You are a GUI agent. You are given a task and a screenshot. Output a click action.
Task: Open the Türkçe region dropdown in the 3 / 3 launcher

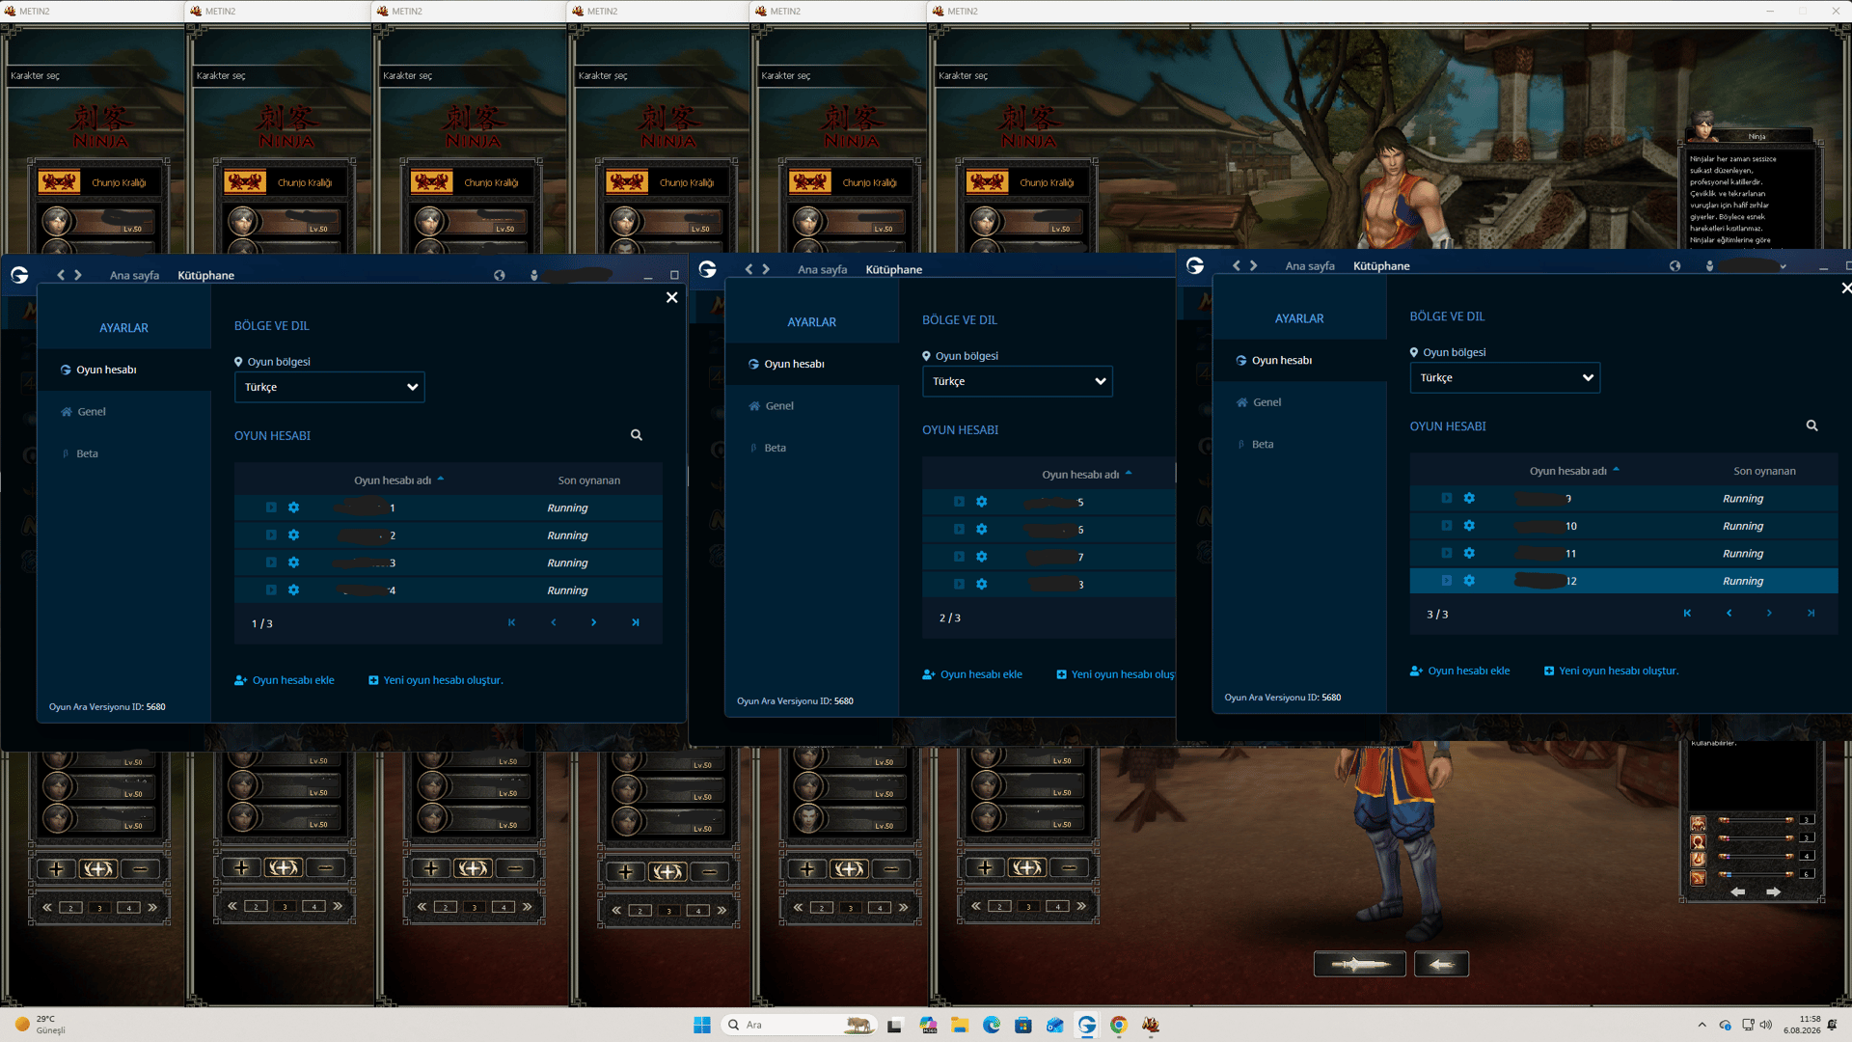pos(1505,377)
